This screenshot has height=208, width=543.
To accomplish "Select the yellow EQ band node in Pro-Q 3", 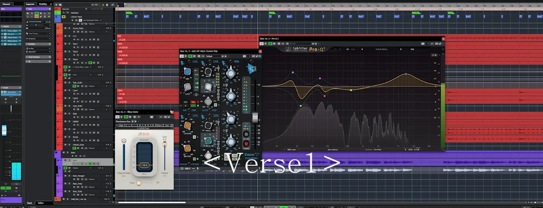I will 351,90.
